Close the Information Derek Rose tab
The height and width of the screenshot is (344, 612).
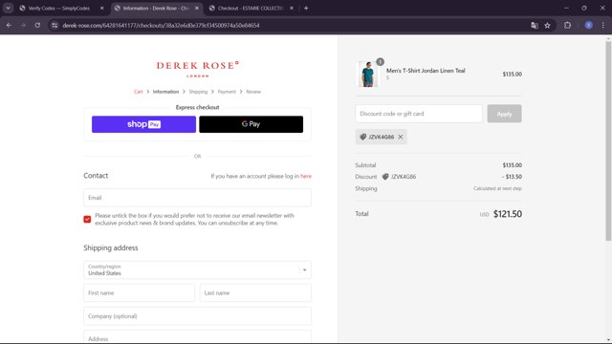click(x=197, y=8)
